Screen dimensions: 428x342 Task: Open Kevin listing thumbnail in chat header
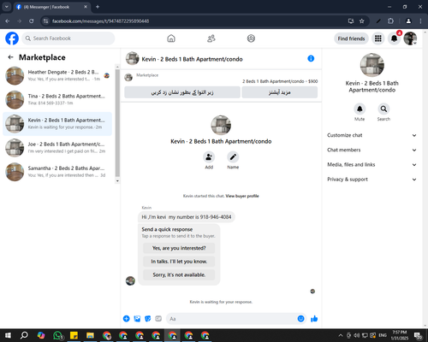click(x=133, y=58)
